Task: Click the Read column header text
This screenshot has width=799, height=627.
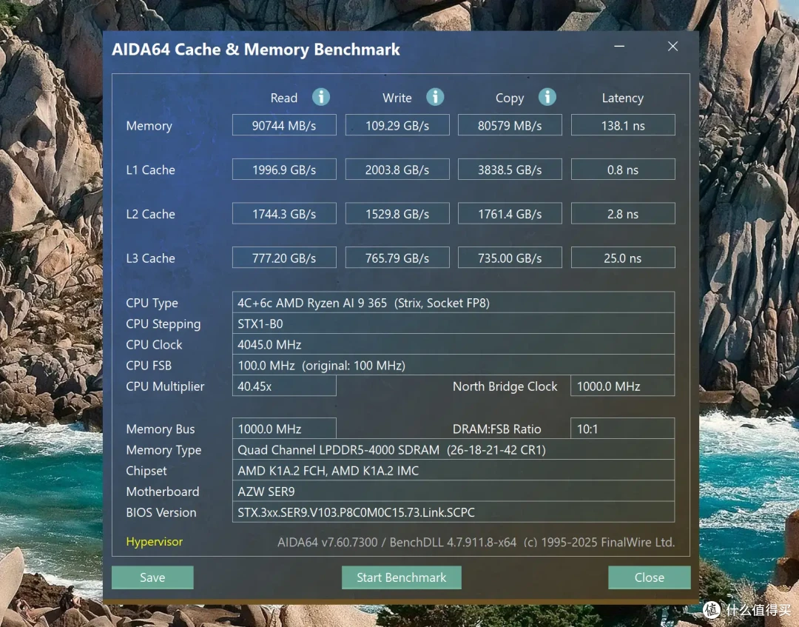Action: [x=284, y=98]
